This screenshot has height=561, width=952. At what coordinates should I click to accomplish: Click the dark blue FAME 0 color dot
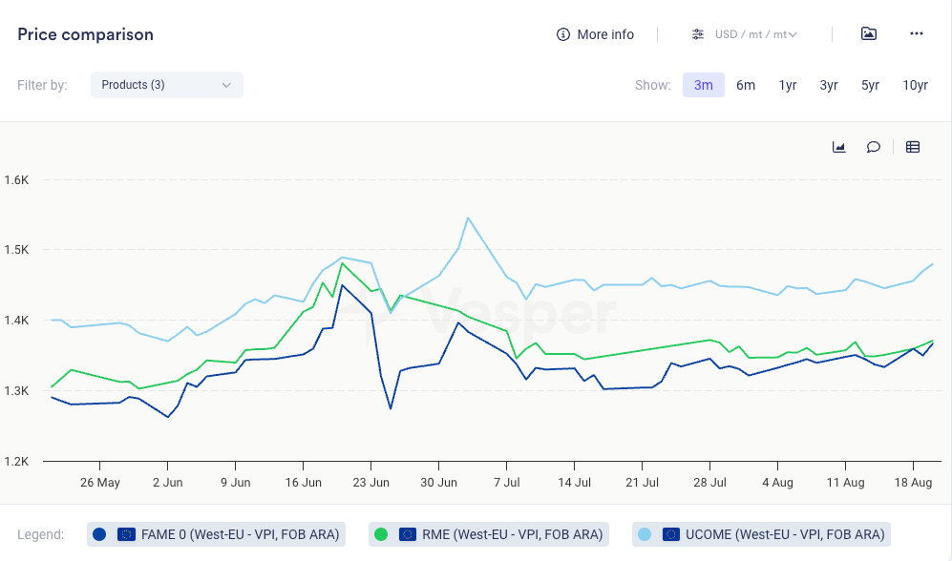click(x=100, y=534)
